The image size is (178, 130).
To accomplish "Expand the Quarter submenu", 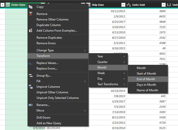I will pos(124,62).
